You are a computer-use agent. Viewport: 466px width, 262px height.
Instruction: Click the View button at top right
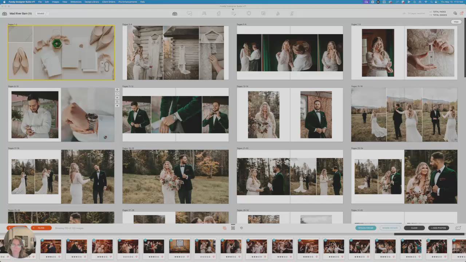coord(456,22)
